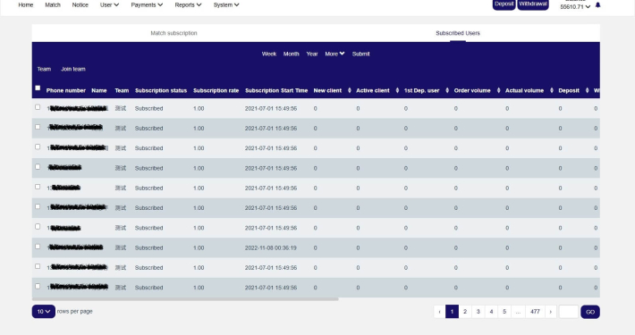Click the Team column header

point(122,90)
